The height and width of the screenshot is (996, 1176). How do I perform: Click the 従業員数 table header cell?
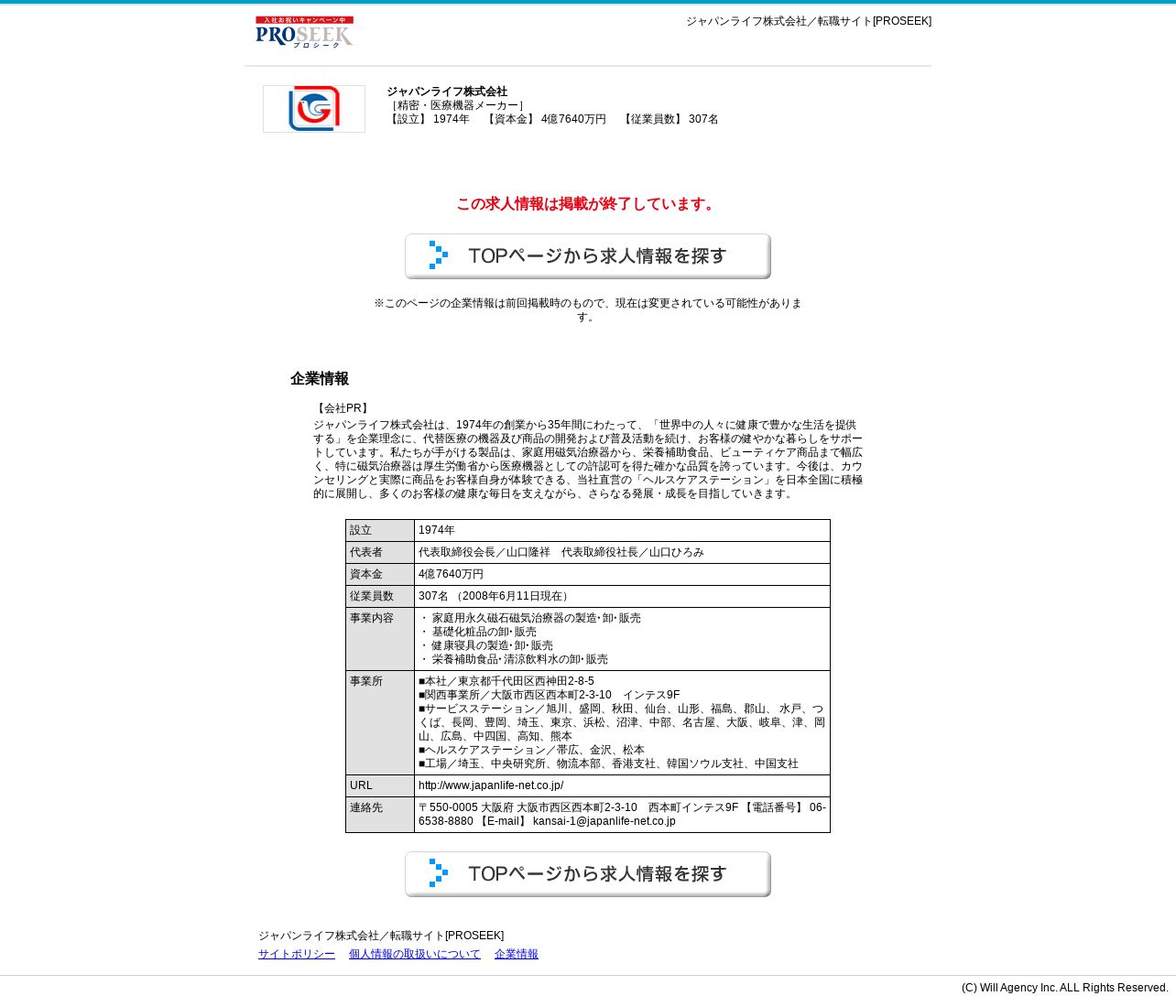click(380, 597)
